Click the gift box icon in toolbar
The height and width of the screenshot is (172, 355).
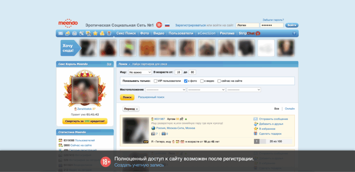pyautogui.click(x=109, y=34)
